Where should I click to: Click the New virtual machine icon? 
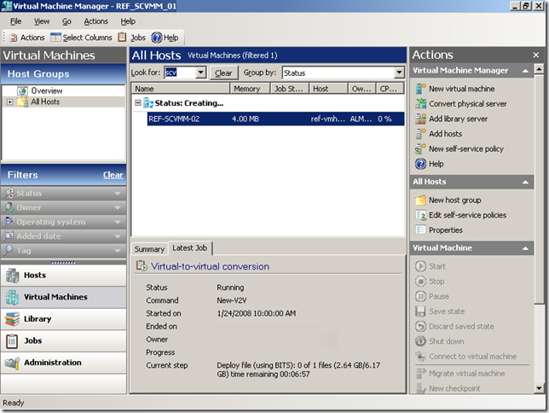[x=420, y=89]
